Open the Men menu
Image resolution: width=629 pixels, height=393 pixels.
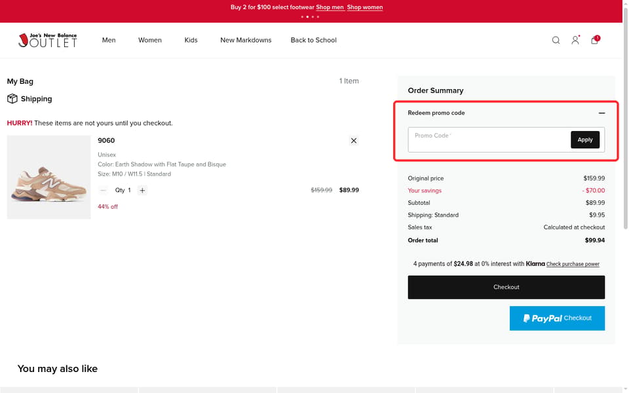[x=109, y=40]
